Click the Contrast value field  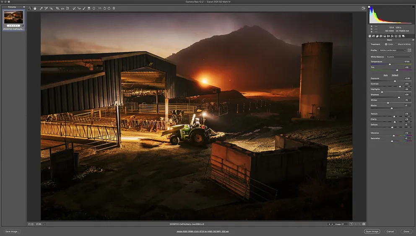click(408, 84)
